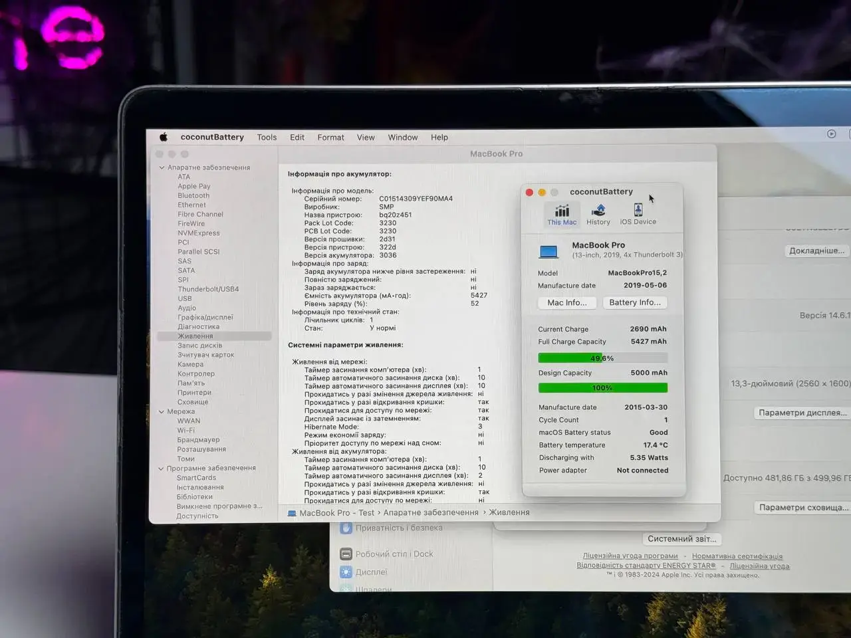Select Сховище in the sidebar
The image size is (851, 638).
[x=193, y=402]
